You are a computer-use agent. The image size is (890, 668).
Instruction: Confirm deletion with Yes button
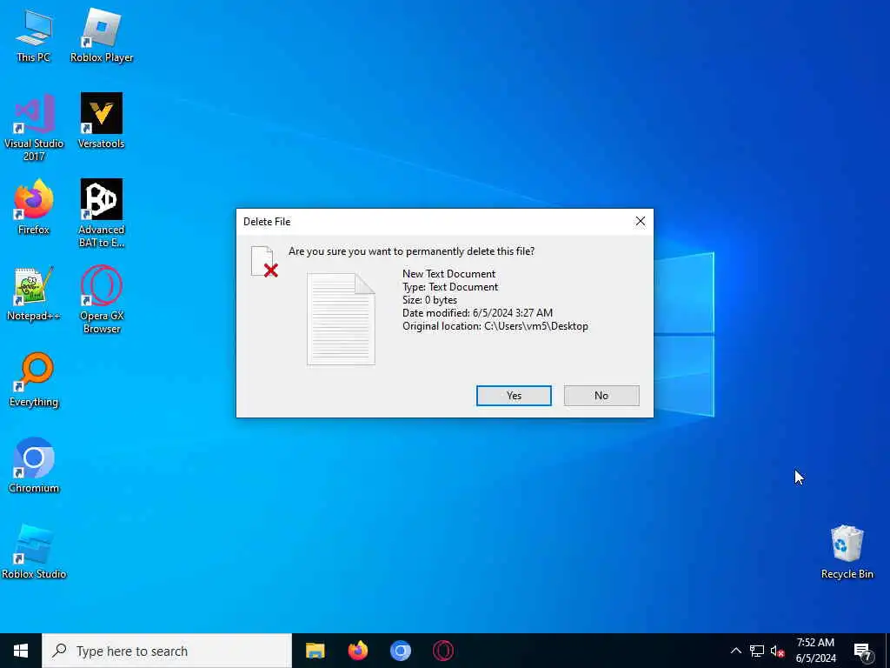514,396
